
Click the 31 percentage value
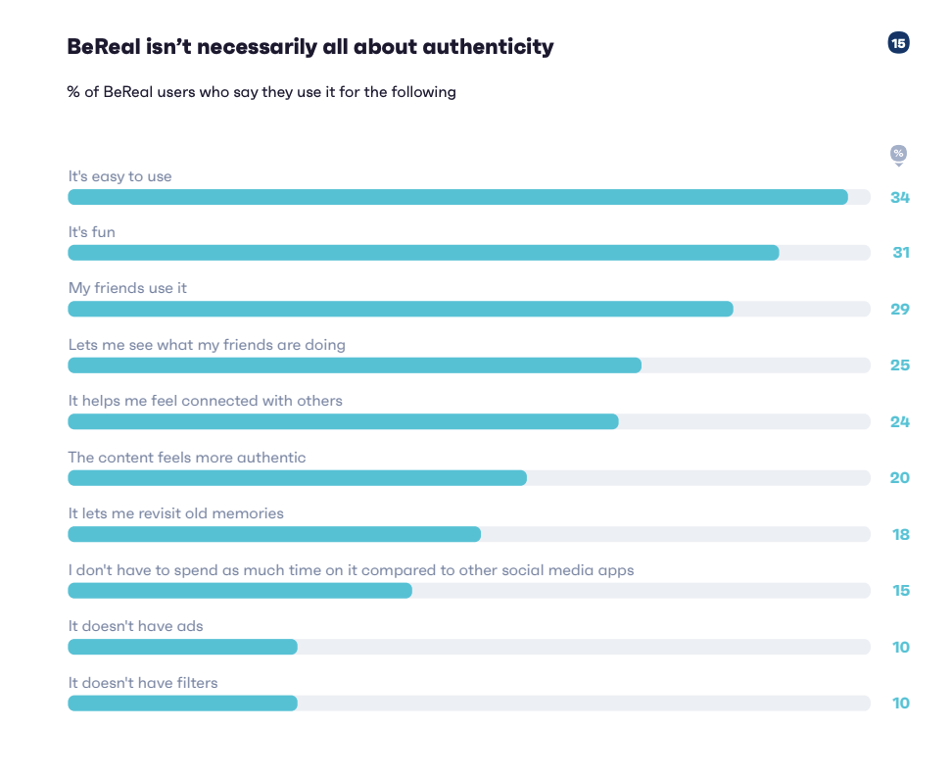click(x=901, y=253)
